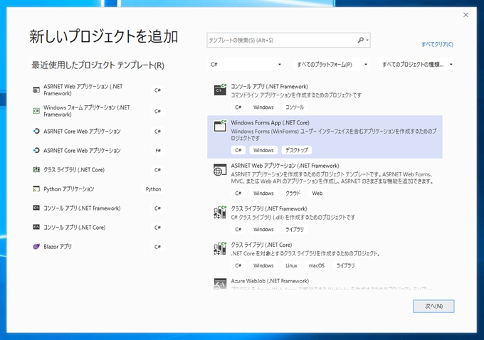Viewport: 484px width, 340px height.
Task: Expand the search options arrow beside magnifier
Action: [x=367, y=40]
